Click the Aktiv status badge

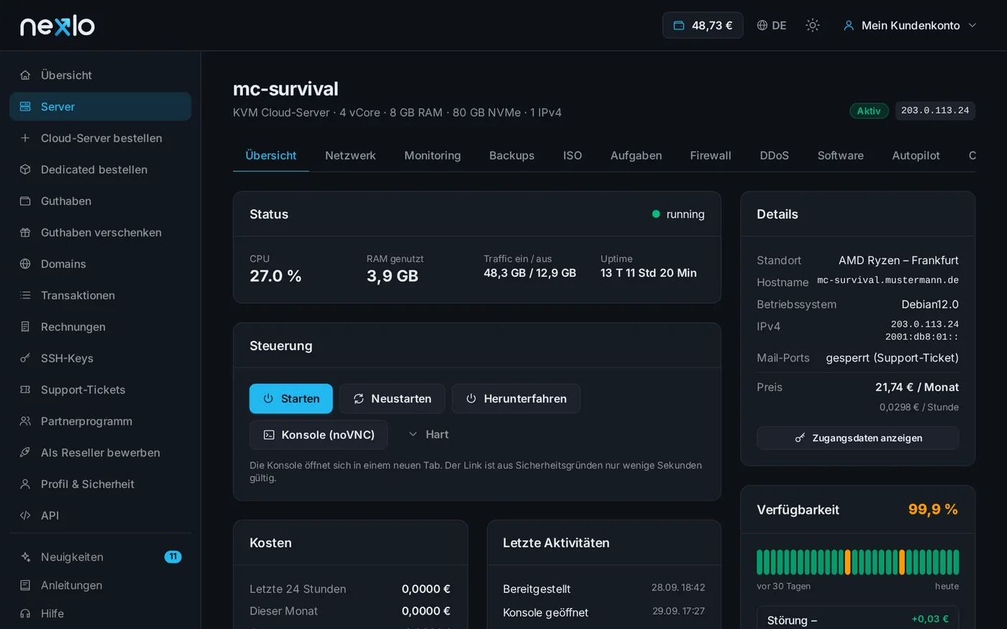(x=869, y=111)
